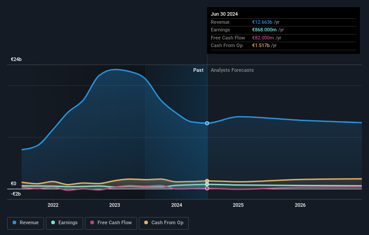Toggle the Cash From Op legend series
369x235 pixels.
164,223
